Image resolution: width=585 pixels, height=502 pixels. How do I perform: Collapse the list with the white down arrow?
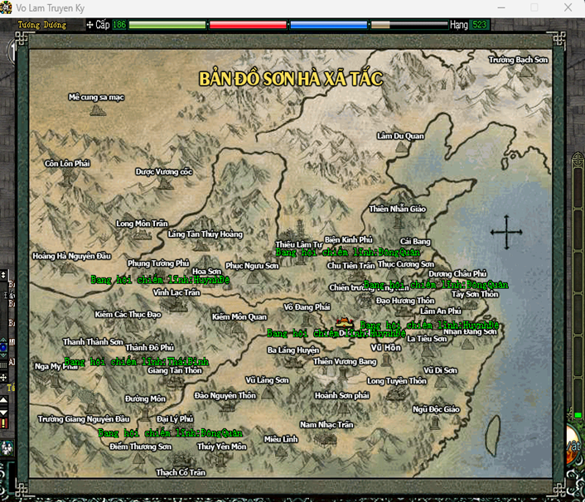coord(3,412)
